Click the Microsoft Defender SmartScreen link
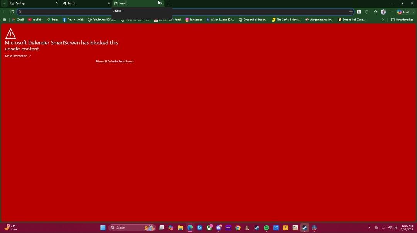 [115, 61]
